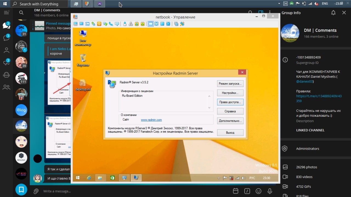Viewport: 351px width, 197px height.
Task: Open Этот компьютер icon on remote desktop
Action: (83, 38)
